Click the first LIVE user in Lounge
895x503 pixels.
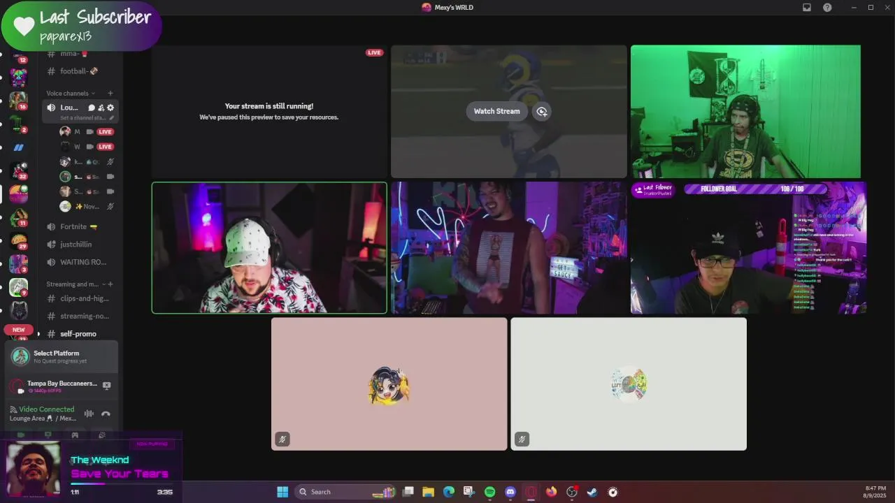pos(87,131)
